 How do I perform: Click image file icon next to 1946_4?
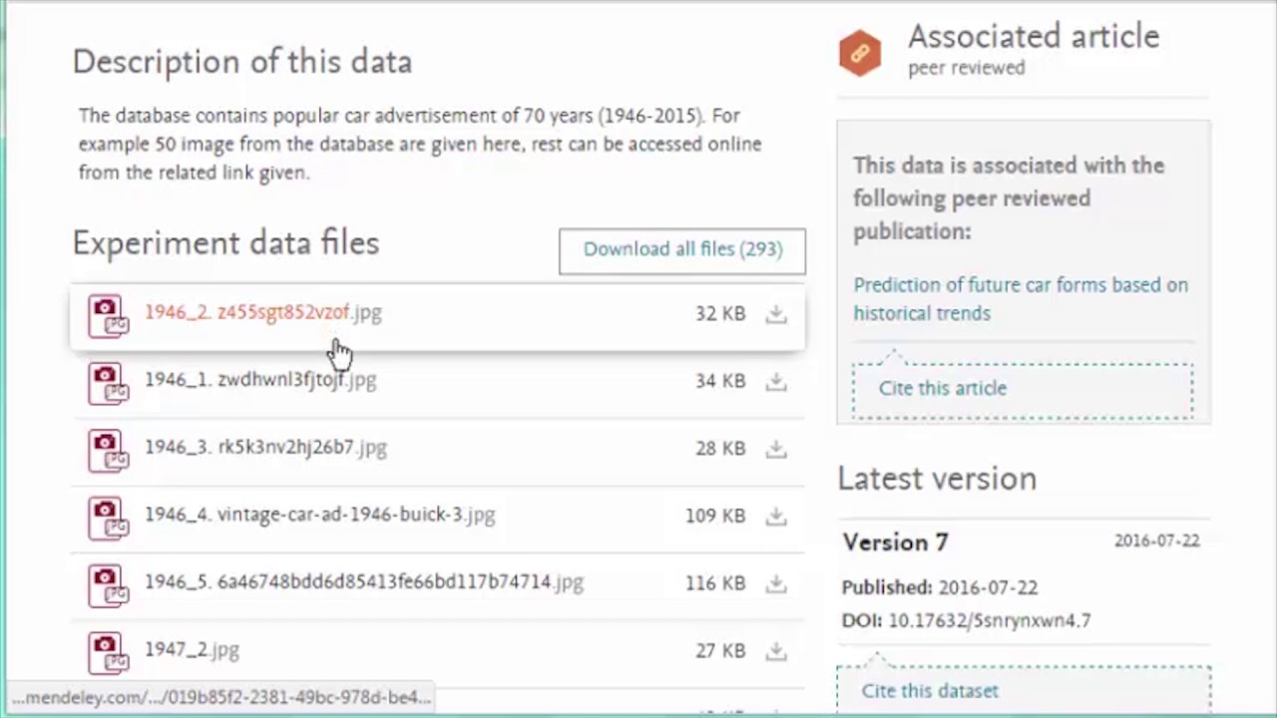tap(107, 518)
